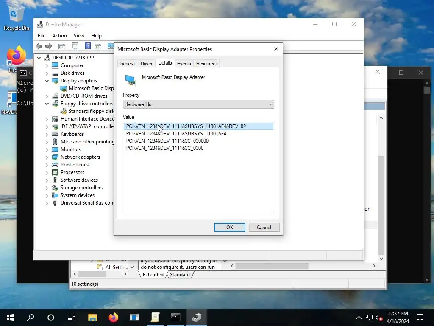Click the Storage controllers icon

coord(55,188)
